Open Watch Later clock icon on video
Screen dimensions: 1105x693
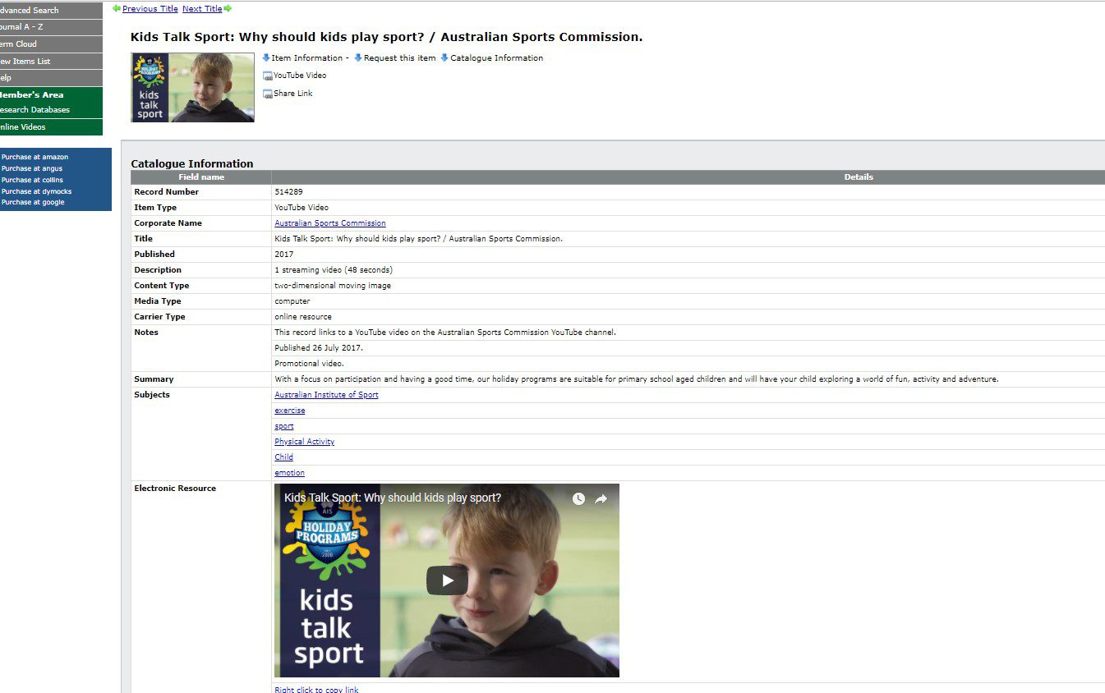click(x=578, y=498)
